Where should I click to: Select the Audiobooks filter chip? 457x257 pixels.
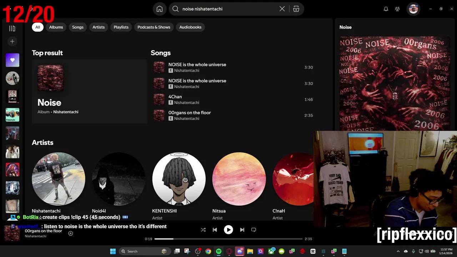pos(190,27)
